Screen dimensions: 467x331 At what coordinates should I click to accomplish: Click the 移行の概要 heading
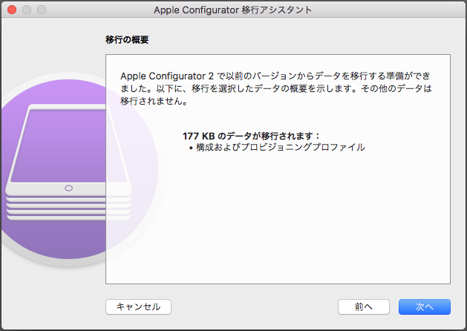tap(127, 40)
